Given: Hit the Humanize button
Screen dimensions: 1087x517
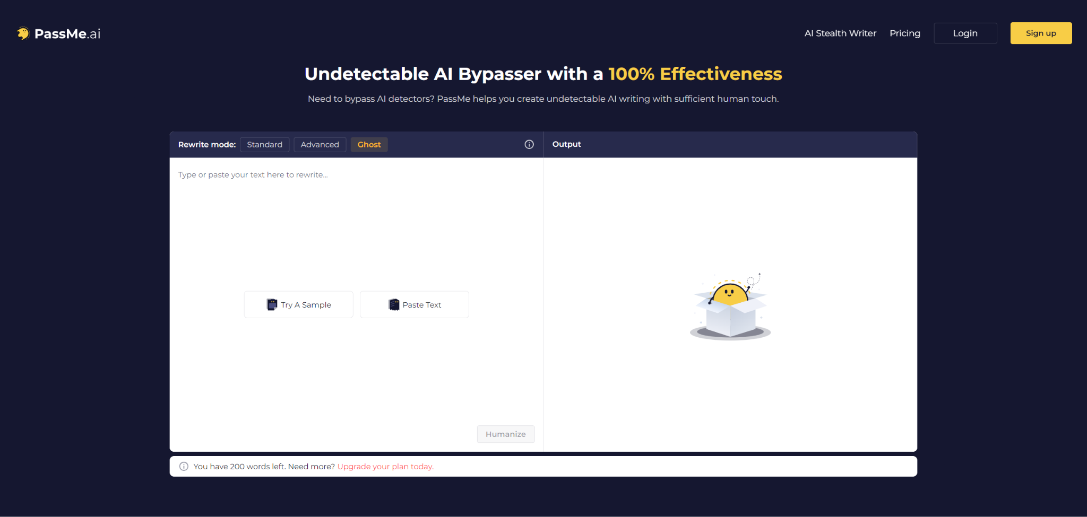Looking at the screenshot, I should [x=505, y=434].
